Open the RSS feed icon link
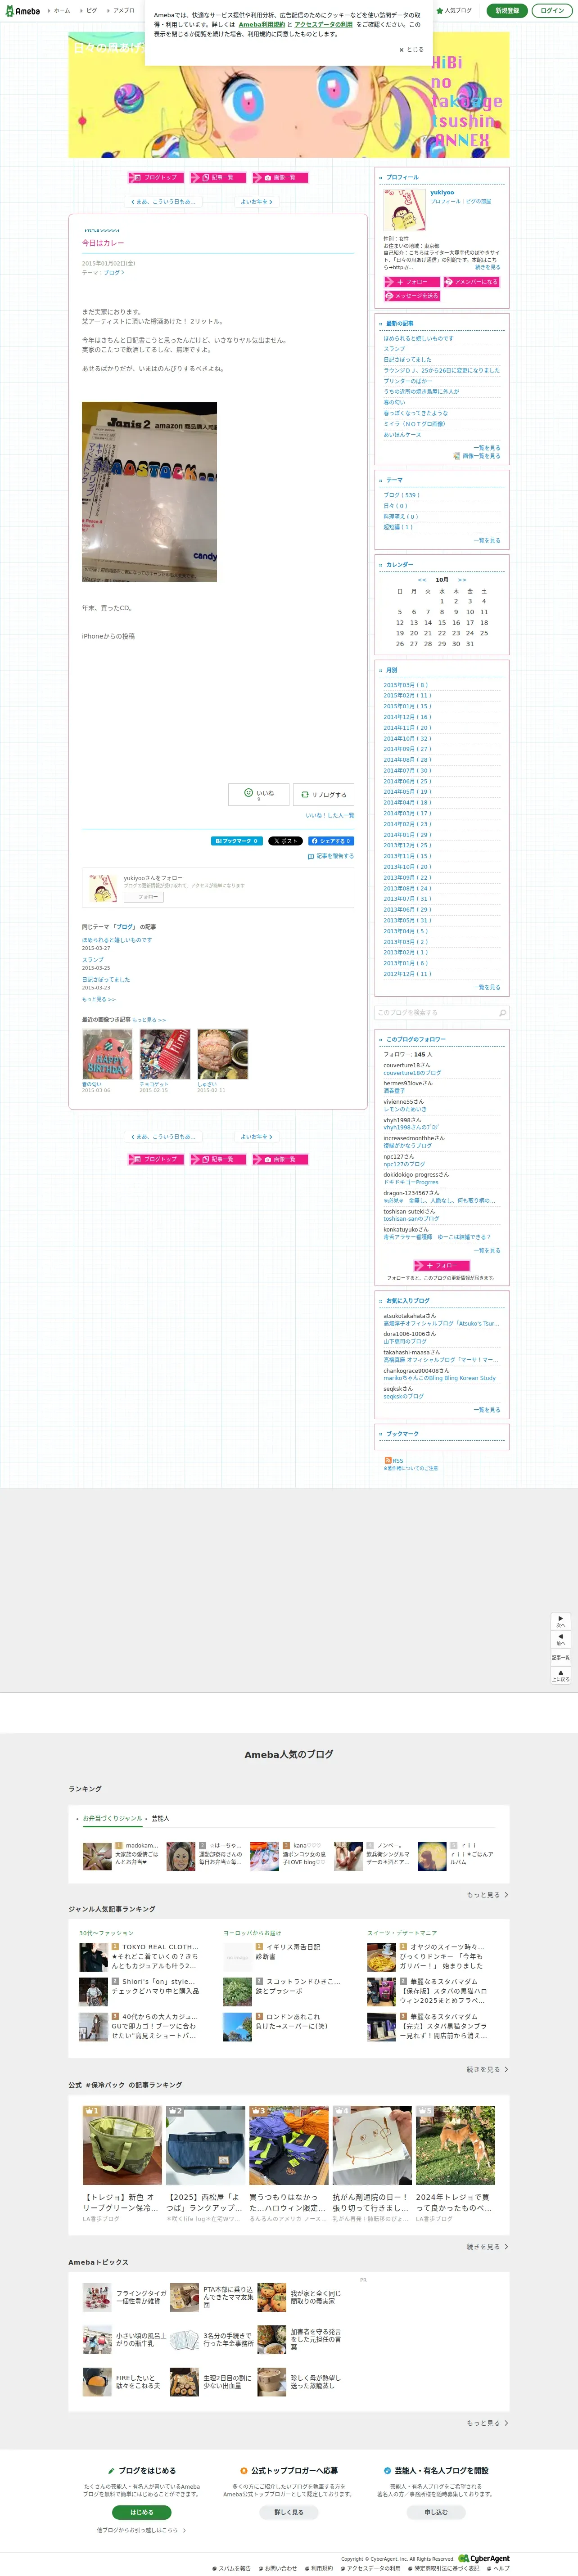578x2576 pixels. click(x=393, y=1461)
